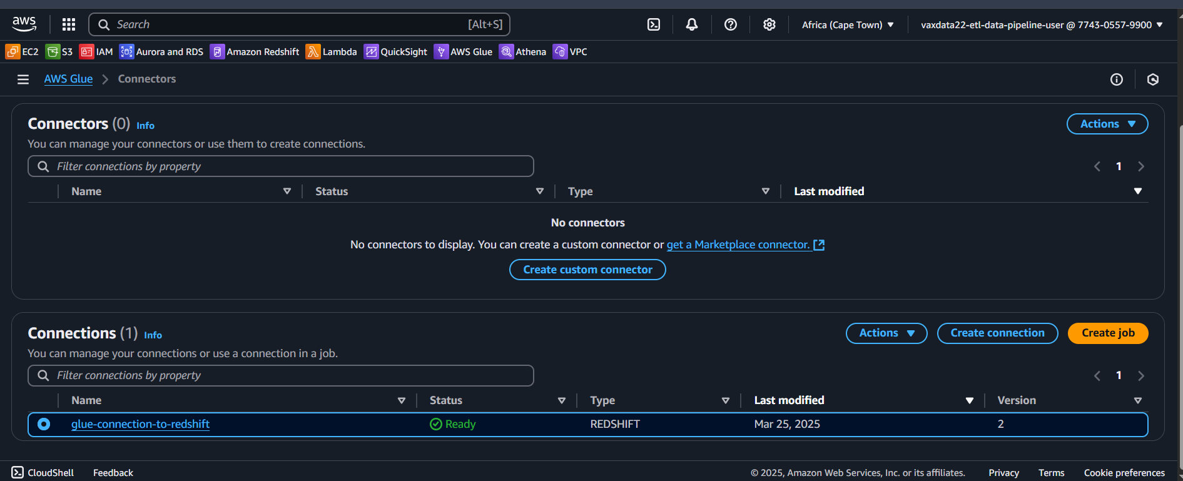The image size is (1183, 481).
Task: Open Lambda shortcut in favorites bar
Action: point(332,51)
